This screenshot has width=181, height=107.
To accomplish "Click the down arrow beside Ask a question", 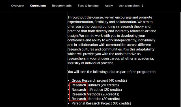I will [x=143, y=6].
